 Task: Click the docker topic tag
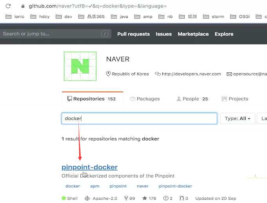pos(73,186)
